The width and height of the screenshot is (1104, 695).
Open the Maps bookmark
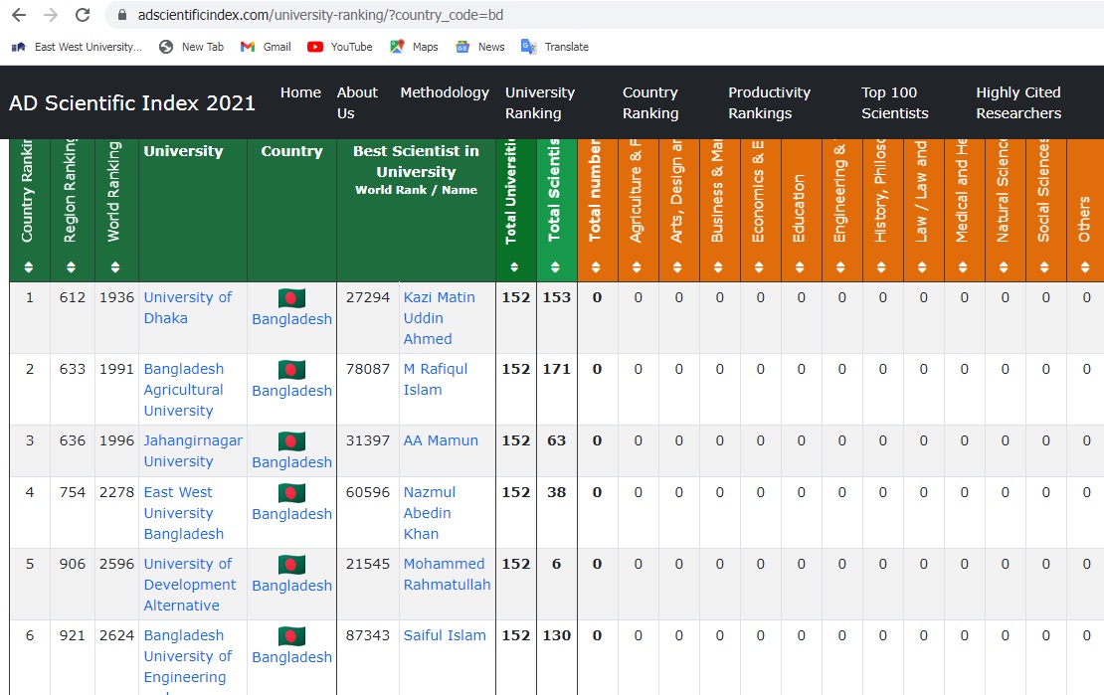click(x=414, y=47)
